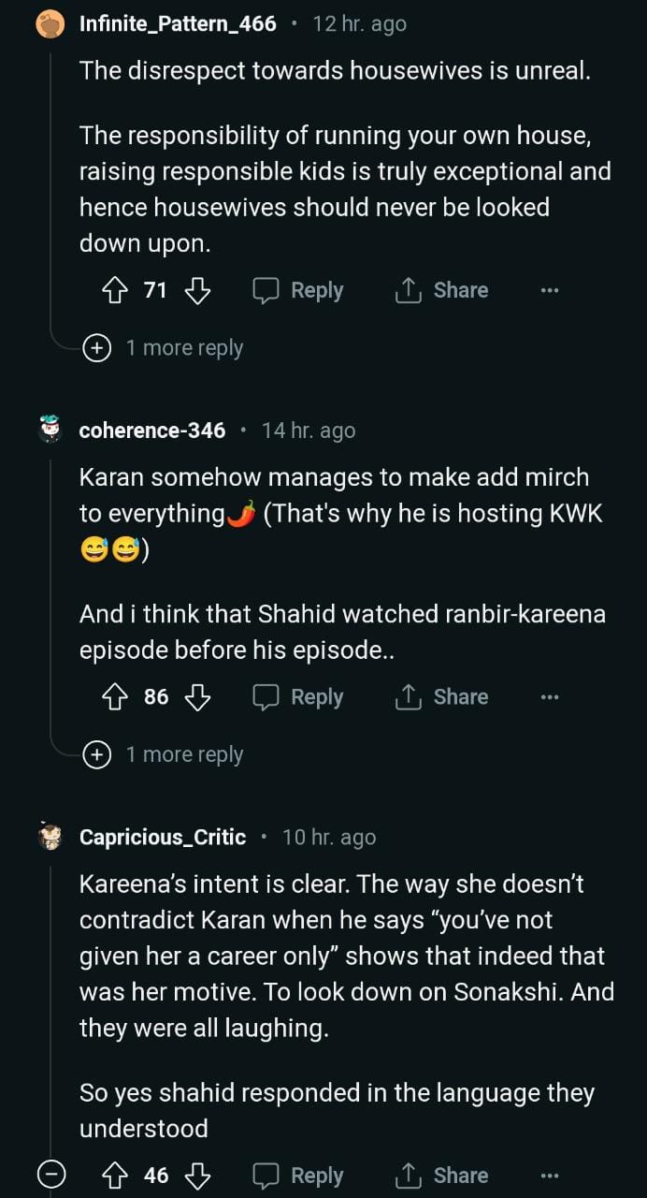This screenshot has height=1198, width=647.
Task: Open Infinite_Pattern_466's user profile
Action: tap(178, 23)
